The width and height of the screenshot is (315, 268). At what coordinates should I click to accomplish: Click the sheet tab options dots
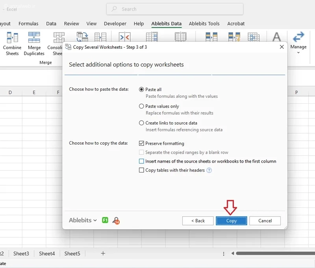click(x=224, y=254)
